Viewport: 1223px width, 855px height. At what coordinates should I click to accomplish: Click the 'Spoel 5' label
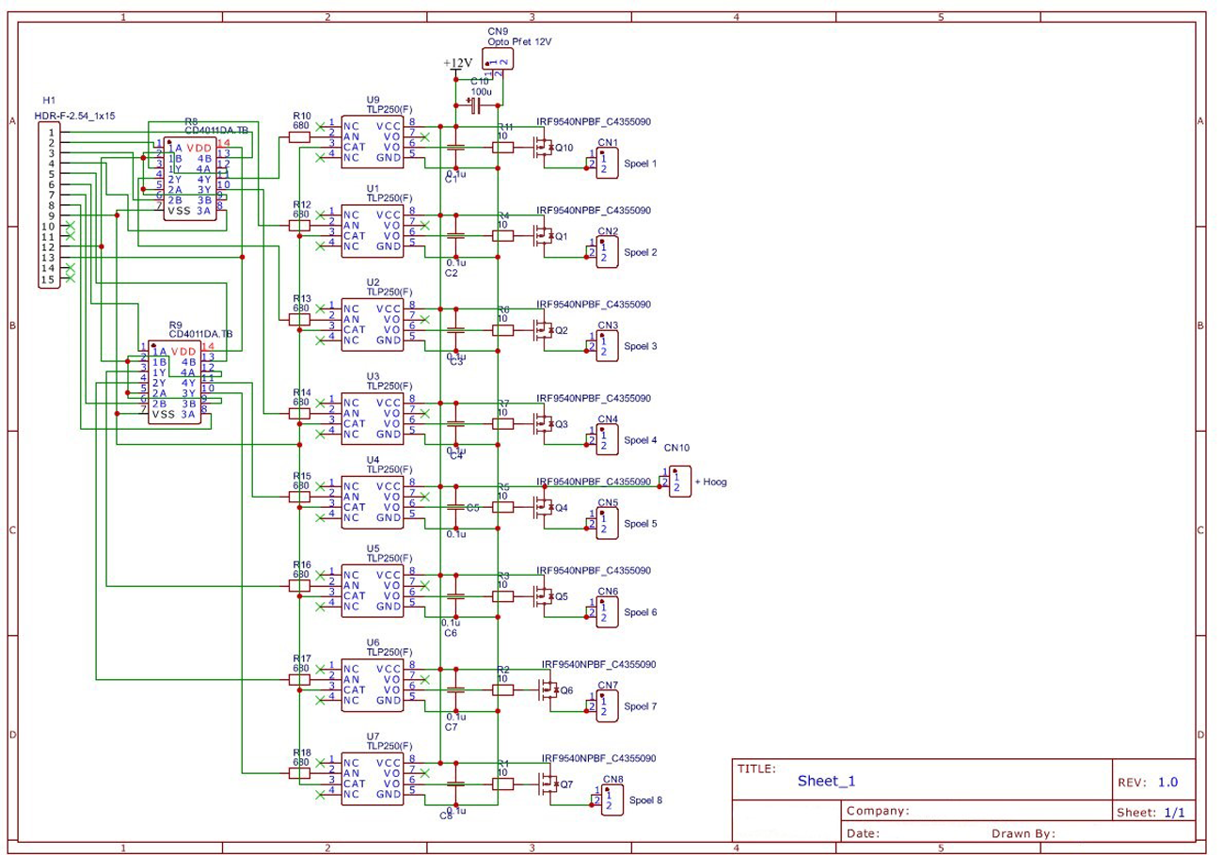point(640,524)
